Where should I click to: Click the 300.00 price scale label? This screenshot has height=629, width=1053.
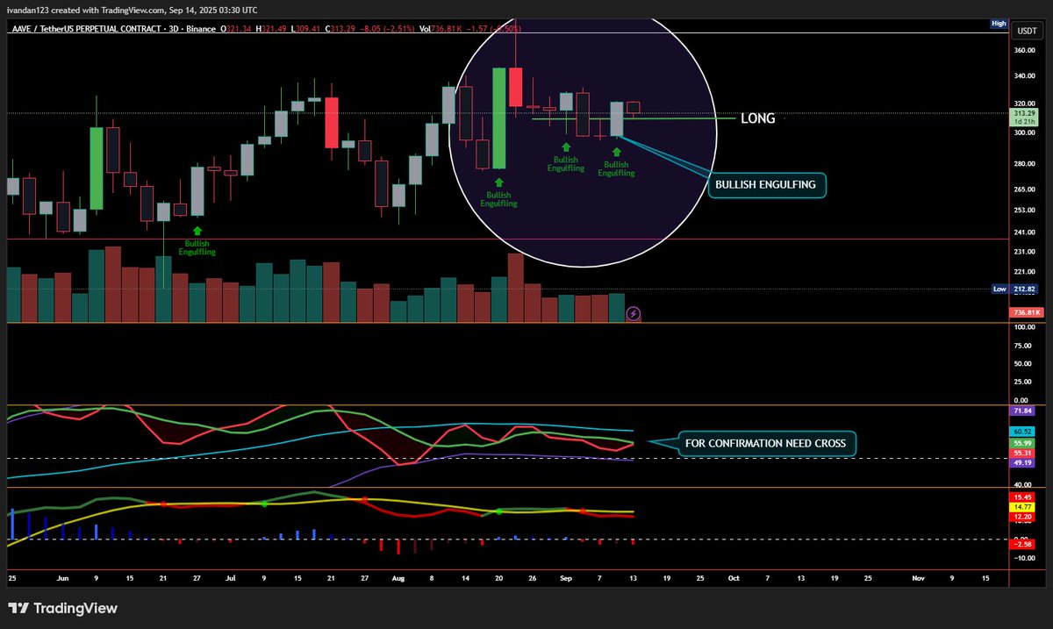click(1024, 132)
